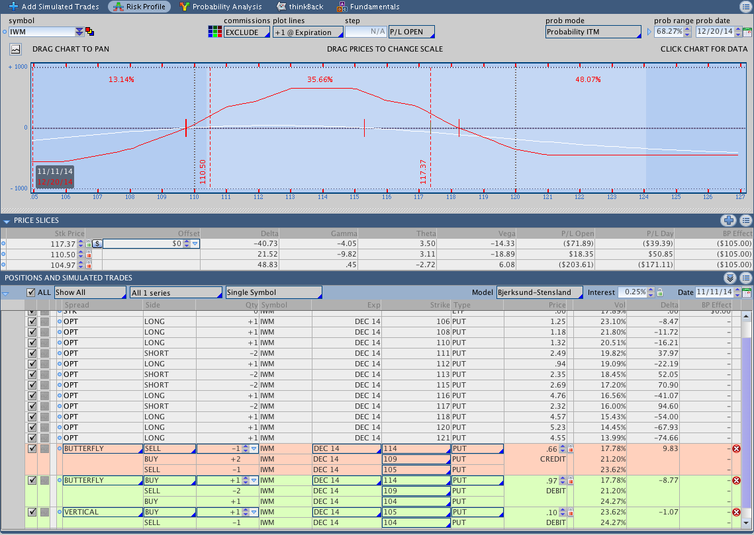754x535 pixels.
Task: Uncheck the SELL BUTTERFLY trade checkbox
Action: [32, 448]
